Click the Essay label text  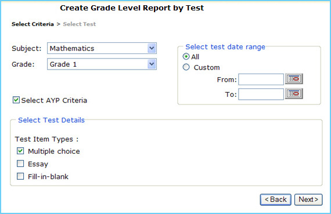pyautogui.click(x=38, y=164)
